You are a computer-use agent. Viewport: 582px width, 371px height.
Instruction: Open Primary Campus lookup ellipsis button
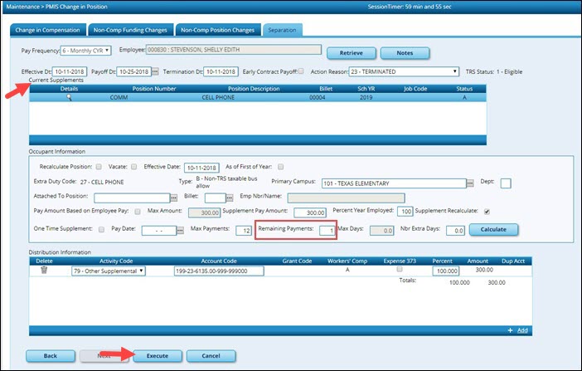[469, 183]
